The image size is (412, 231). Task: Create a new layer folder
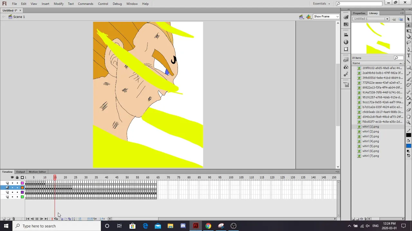pos(8,219)
